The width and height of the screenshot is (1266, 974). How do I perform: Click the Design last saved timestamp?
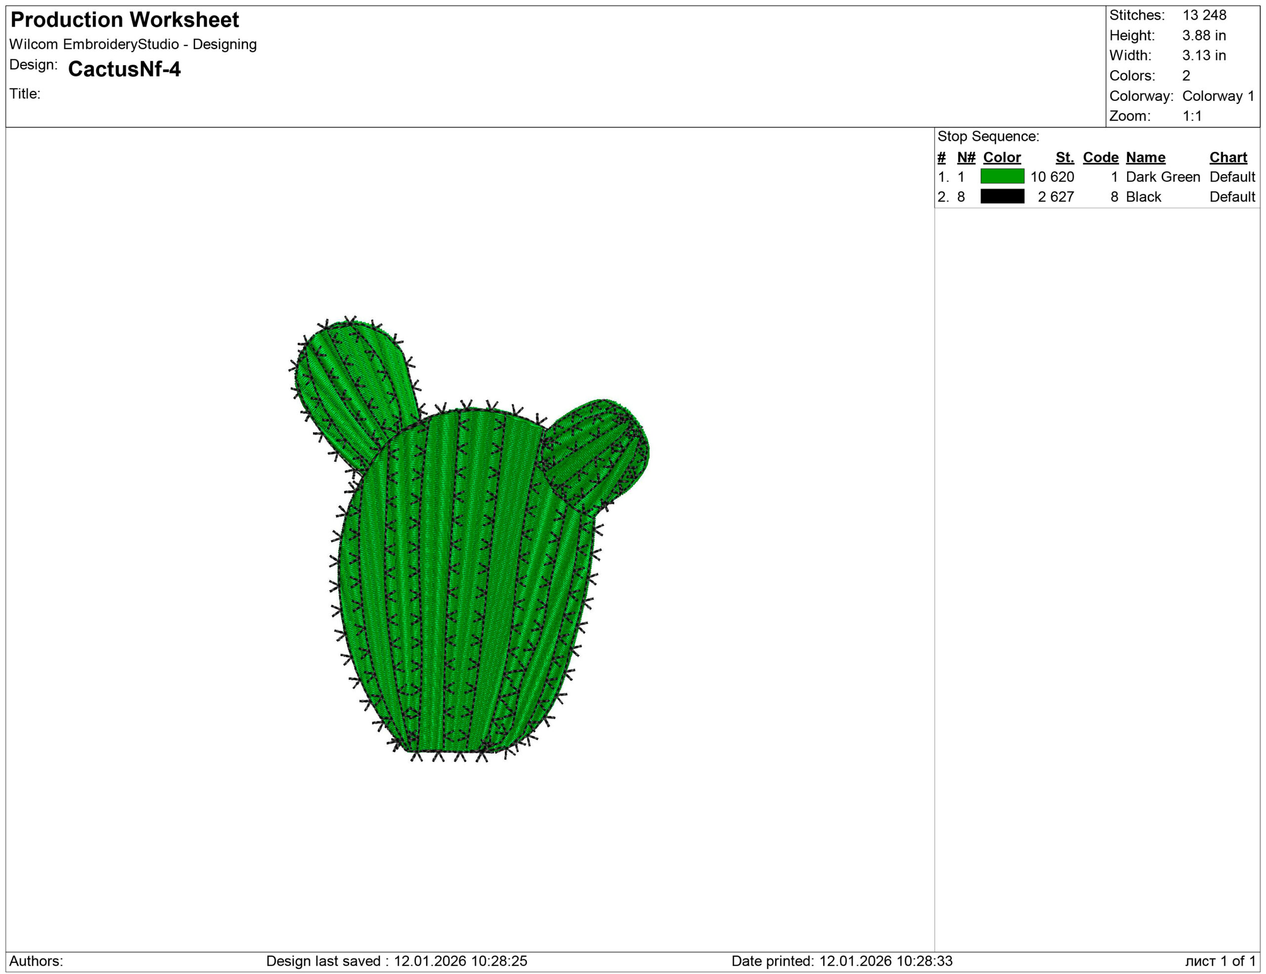[x=397, y=961]
